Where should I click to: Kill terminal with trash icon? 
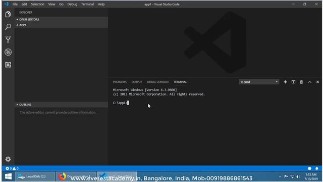(x=301, y=82)
